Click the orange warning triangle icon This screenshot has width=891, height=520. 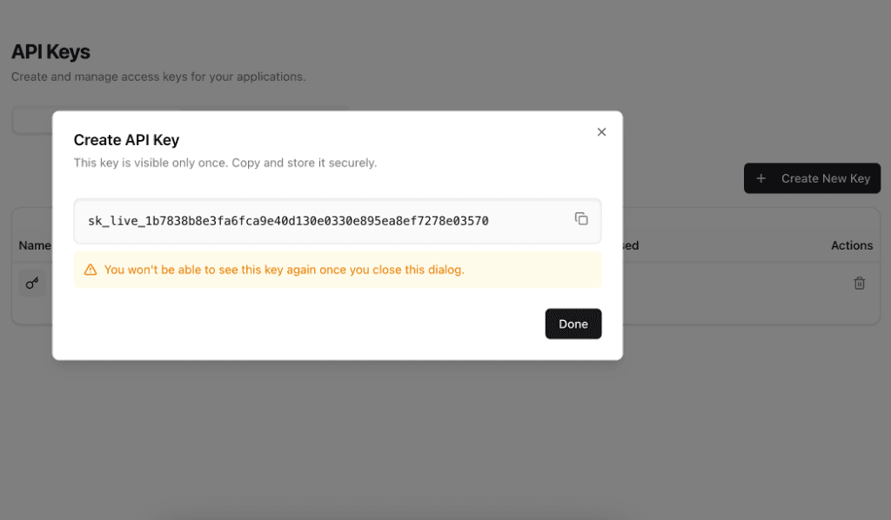tap(90, 270)
